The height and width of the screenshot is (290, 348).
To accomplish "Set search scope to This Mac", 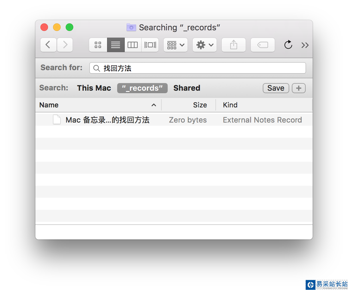I will tap(94, 88).
